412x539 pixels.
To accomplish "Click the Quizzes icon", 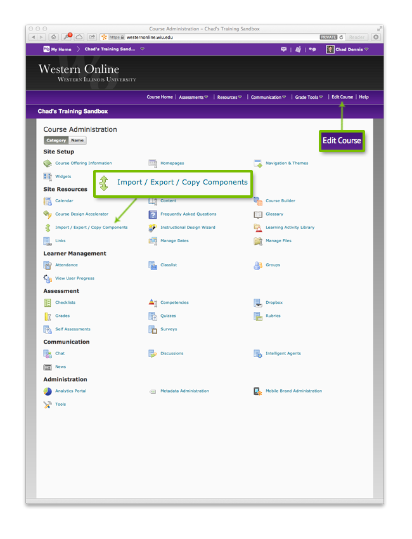I will 153,316.
